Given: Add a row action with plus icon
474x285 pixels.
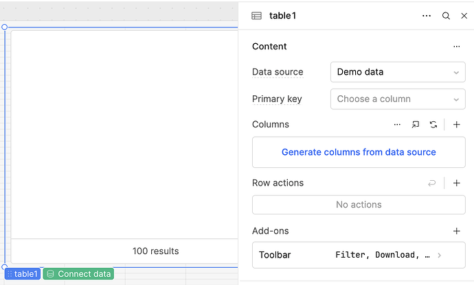Looking at the screenshot, I should pos(457,183).
